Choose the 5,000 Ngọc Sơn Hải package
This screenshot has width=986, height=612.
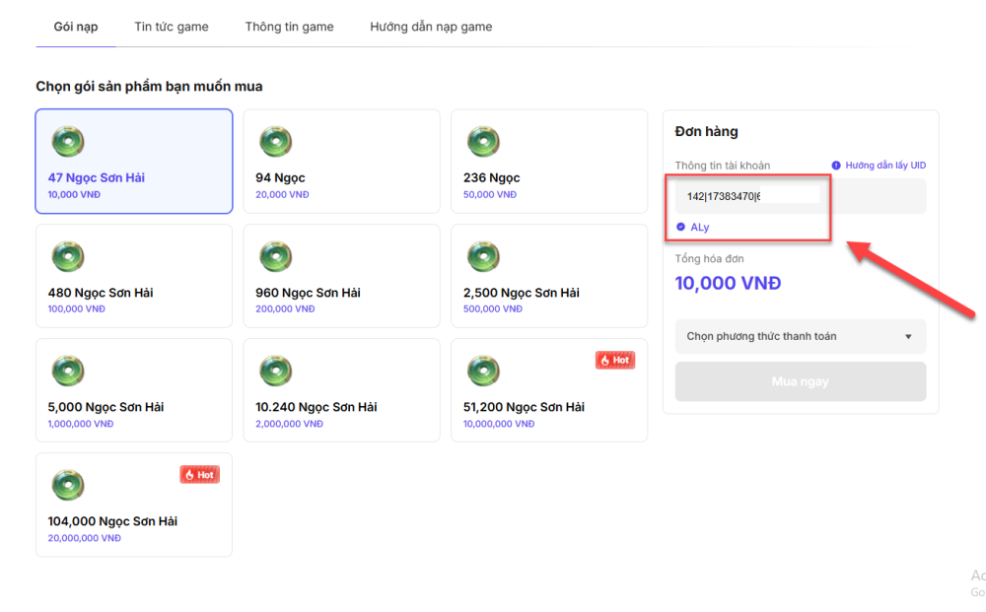click(134, 390)
